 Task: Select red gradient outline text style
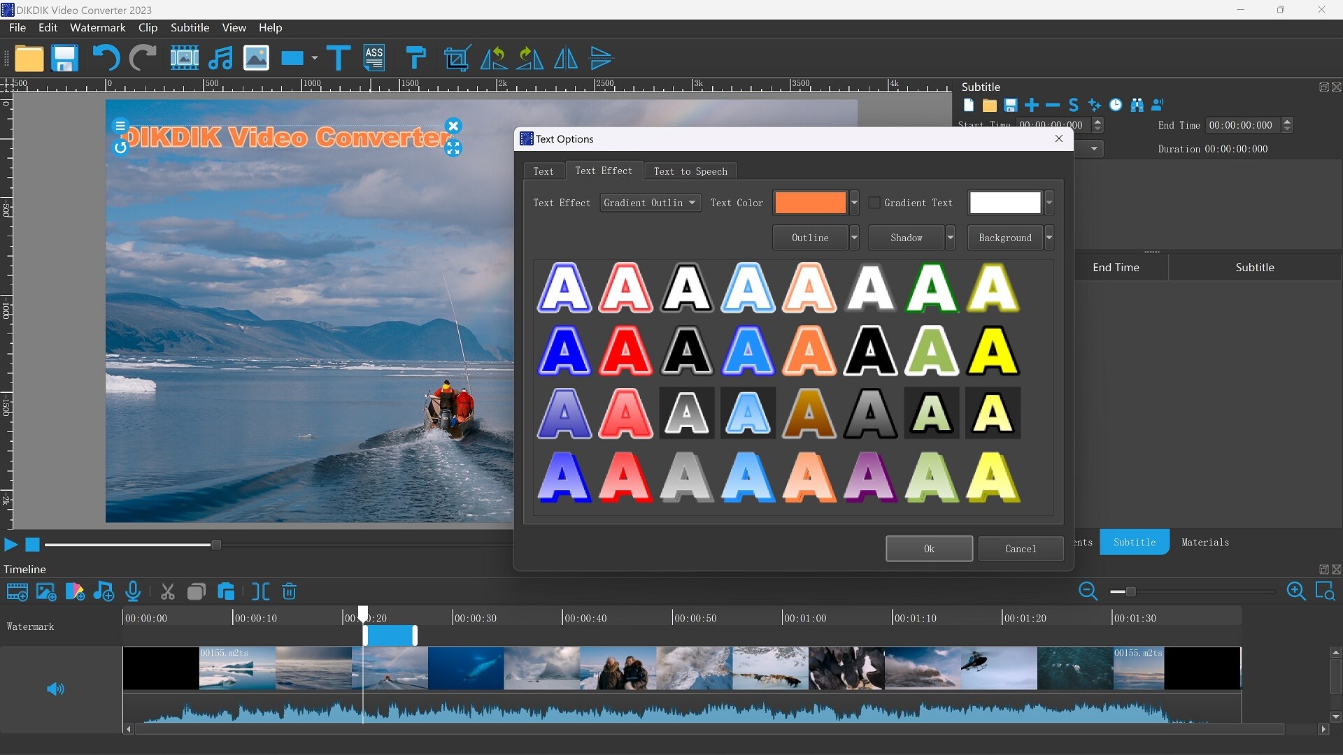[626, 287]
